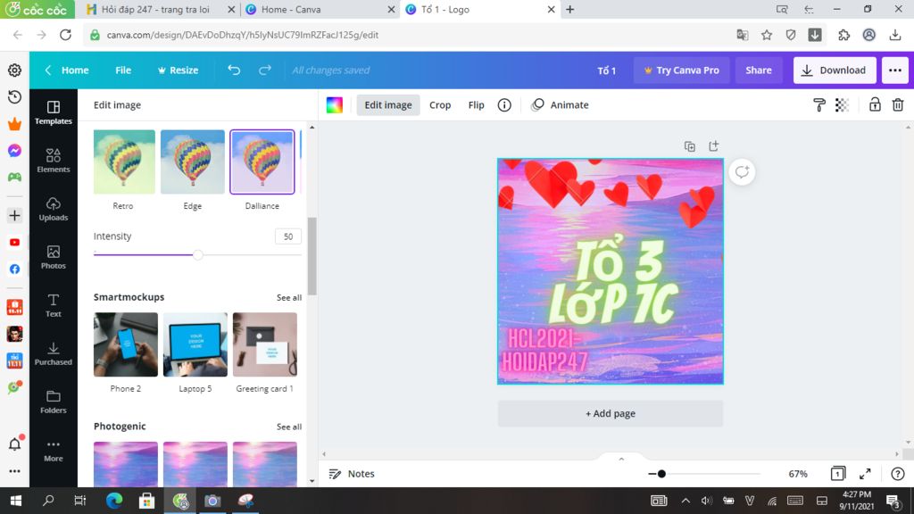Open the three-dot options menu top right
The image size is (914, 514).
click(894, 70)
